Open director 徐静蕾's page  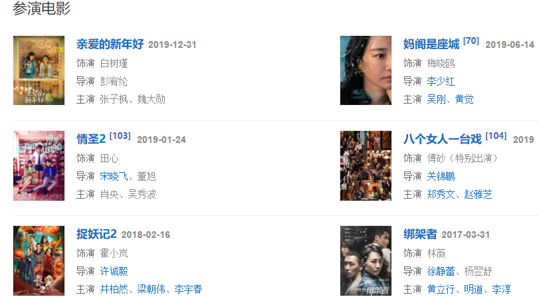coord(441,271)
